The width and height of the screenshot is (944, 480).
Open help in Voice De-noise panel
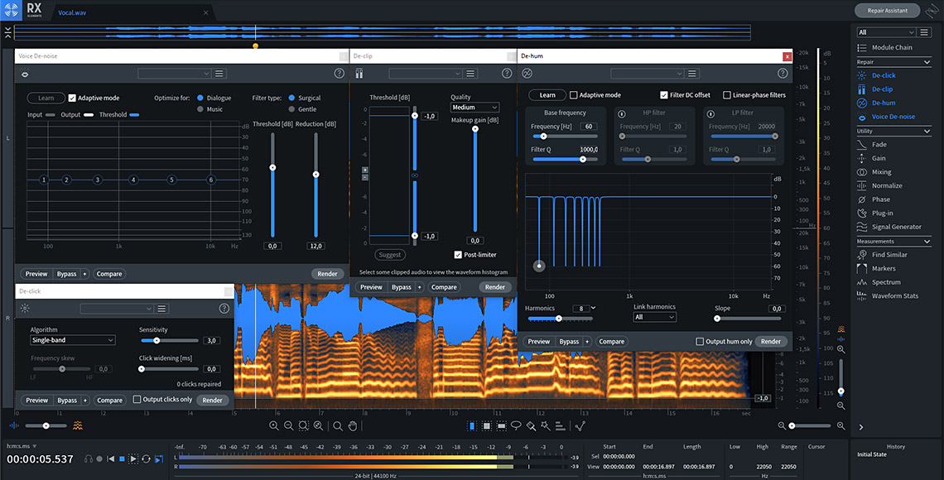(x=339, y=74)
